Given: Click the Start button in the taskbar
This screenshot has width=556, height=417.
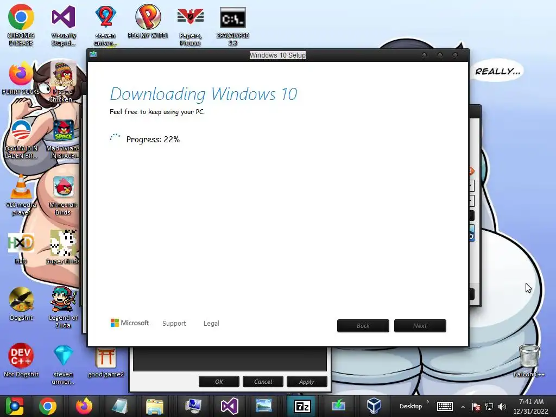Looking at the screenshot, I should pyautogui.click(x=14, y=406).
